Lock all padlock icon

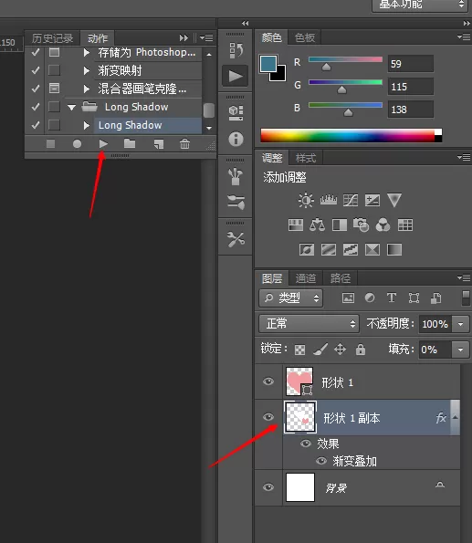point(361,349)
